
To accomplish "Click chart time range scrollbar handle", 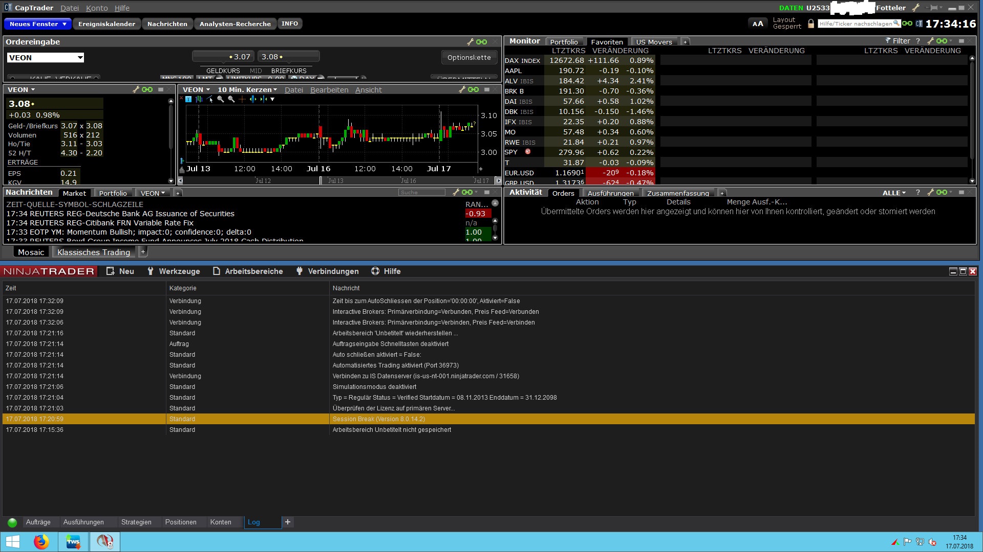I will click(320, 180).
